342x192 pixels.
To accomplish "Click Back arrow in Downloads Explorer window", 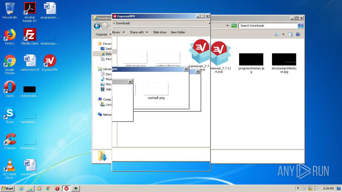I will (97, 26).
